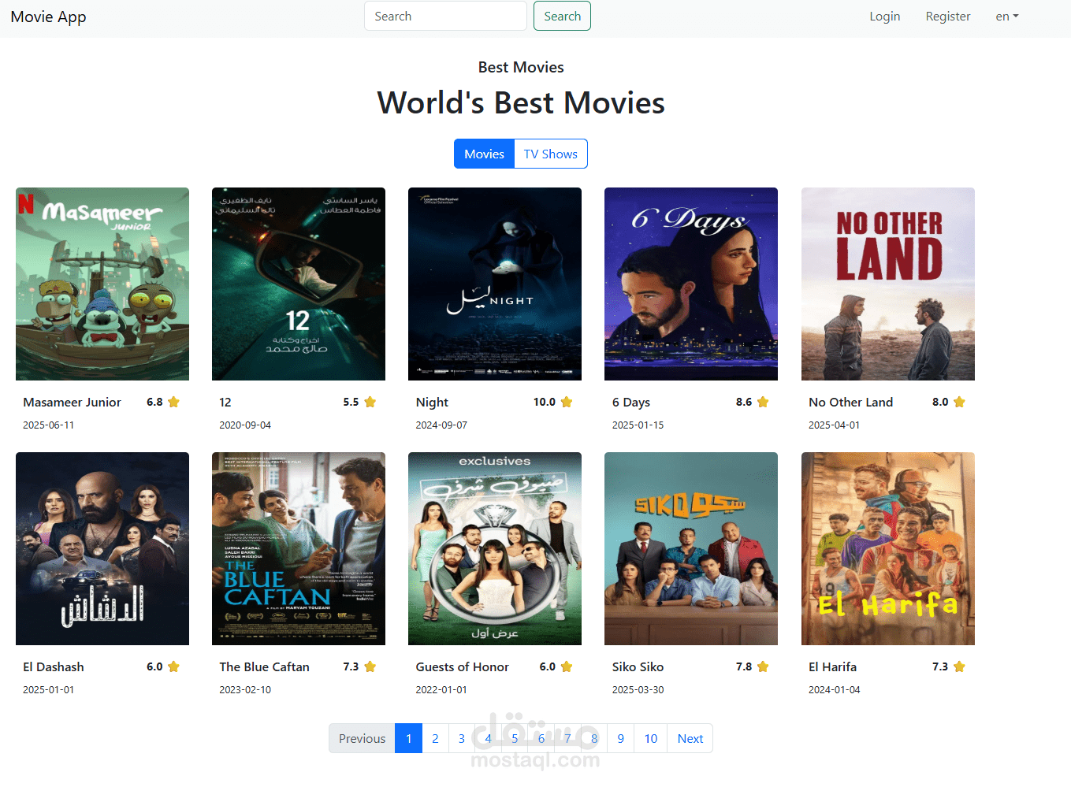This screenshot has height=787, width=1071.
Task: Go to pagination page 6
Action: [x=541, y=738]
